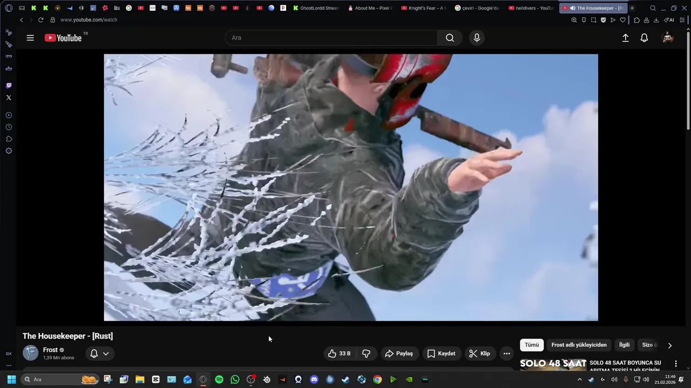Screen dimensions: 691x388
Task: Open the Opera GX main menu logo
Action: (9, 8)
